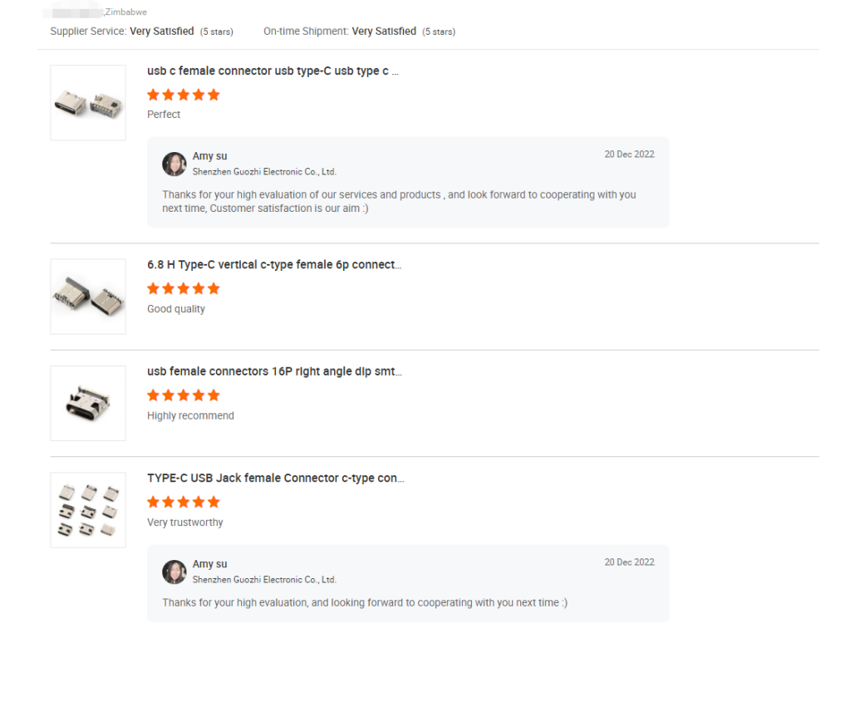The height and width of the screenshot is (702, 850).
Task: Click the TYPE-C USB Jack connectors thumbnail
Action: click(88, 510)
